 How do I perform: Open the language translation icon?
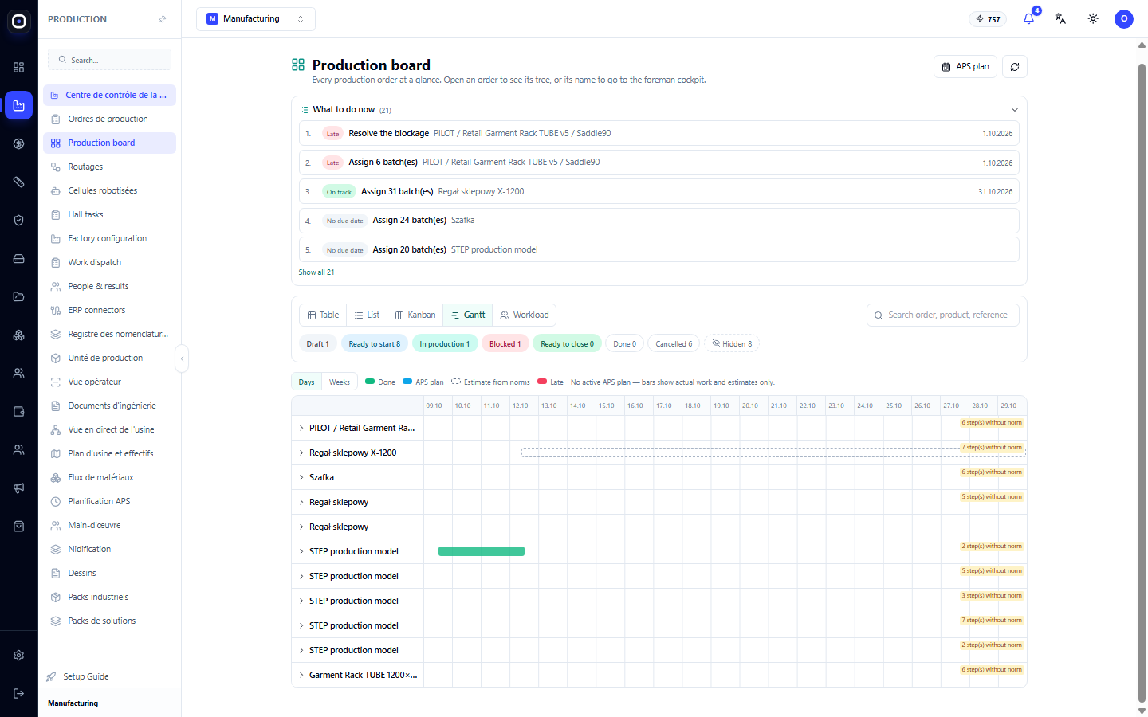(x=1060, y=18)
